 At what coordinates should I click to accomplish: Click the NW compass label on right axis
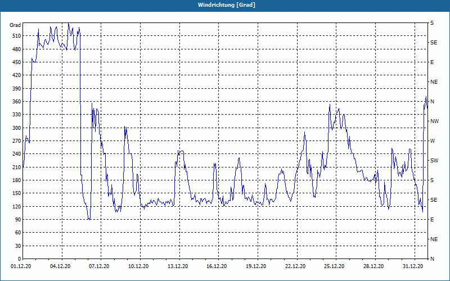[435, 121]
